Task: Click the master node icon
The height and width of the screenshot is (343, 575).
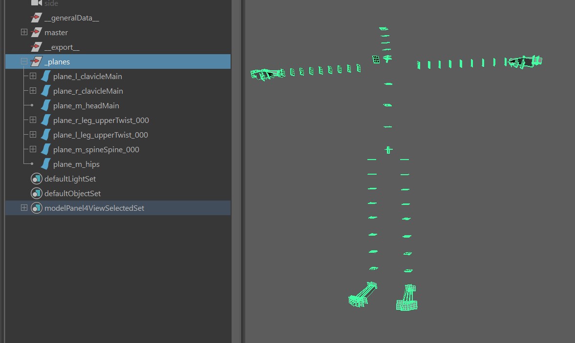Action: click(36, 33)
